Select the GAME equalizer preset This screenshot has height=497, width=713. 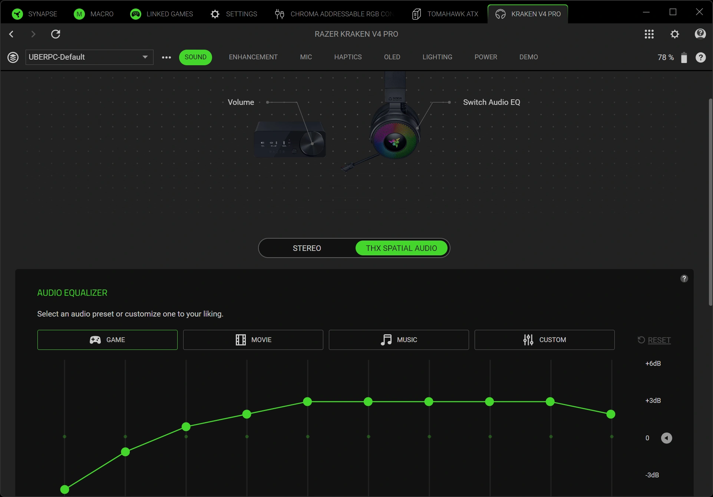click(108, 340)
